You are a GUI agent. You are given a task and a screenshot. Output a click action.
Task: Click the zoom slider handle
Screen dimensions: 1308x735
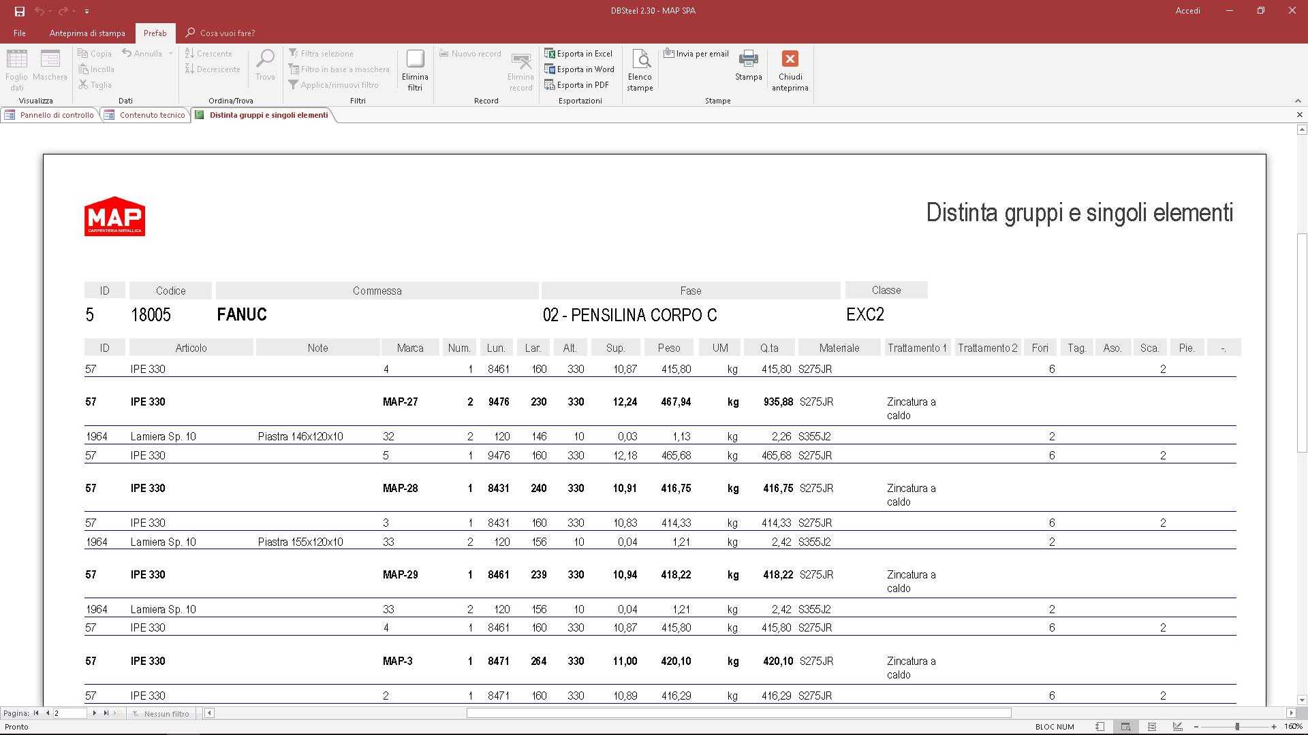[1237, 727]
